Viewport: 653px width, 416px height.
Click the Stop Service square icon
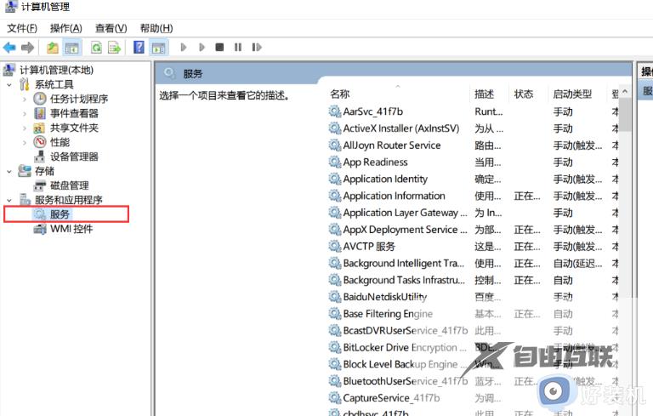tap(219, 47)
